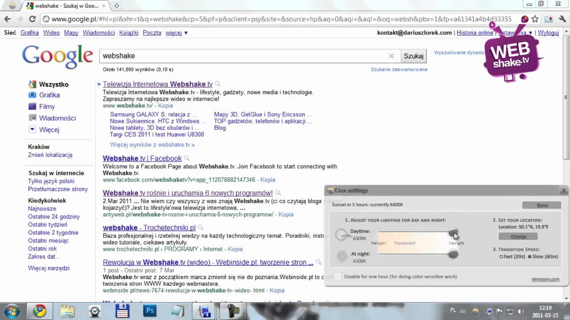The image size is (570, 320).
Task: Open the stereopsis.com link in f.lux
Action: [x=545, y=279]
